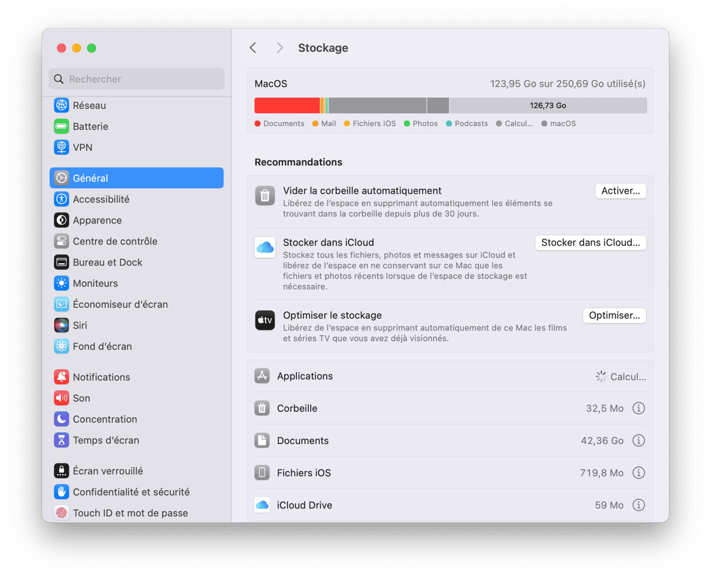Viewport: 711px width, 578px height.
Task: Click the VPN globe icon
Action: (61, 147)
